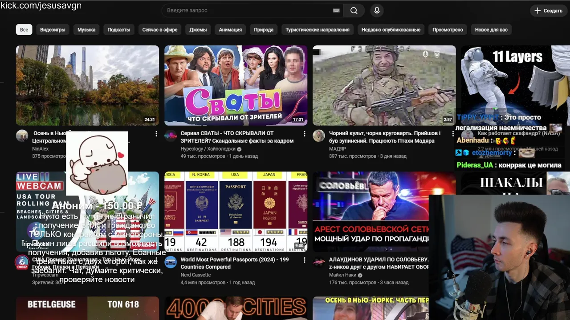Select the Видеоигры filter chip
Image resolution: width=570 pixels, height=320 pixels.
pos(53,30)
